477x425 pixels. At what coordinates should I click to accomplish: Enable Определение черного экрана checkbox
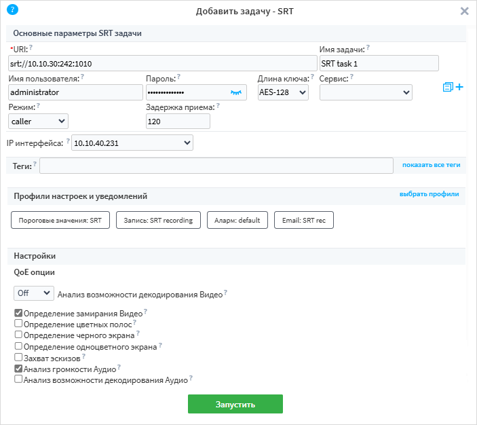(18, 335)
